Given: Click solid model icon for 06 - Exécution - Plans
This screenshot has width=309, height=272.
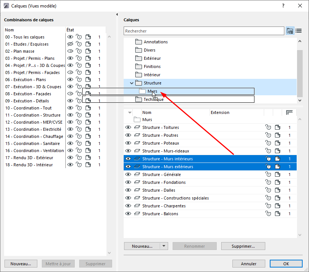Looking at the screenshot, I should [88, 80].
